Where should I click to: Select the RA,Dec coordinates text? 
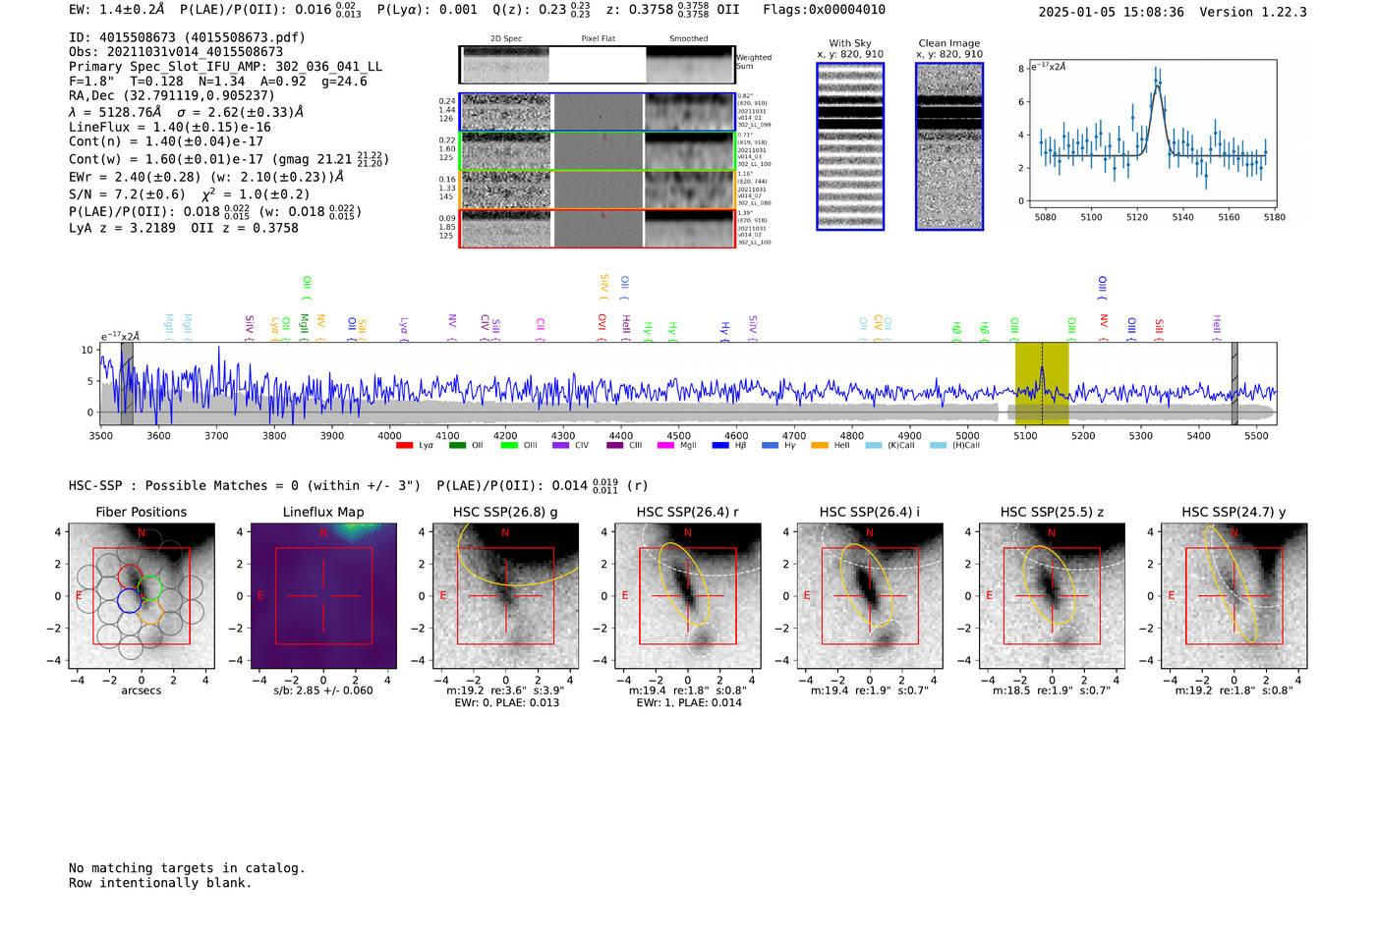pos(172,96)
